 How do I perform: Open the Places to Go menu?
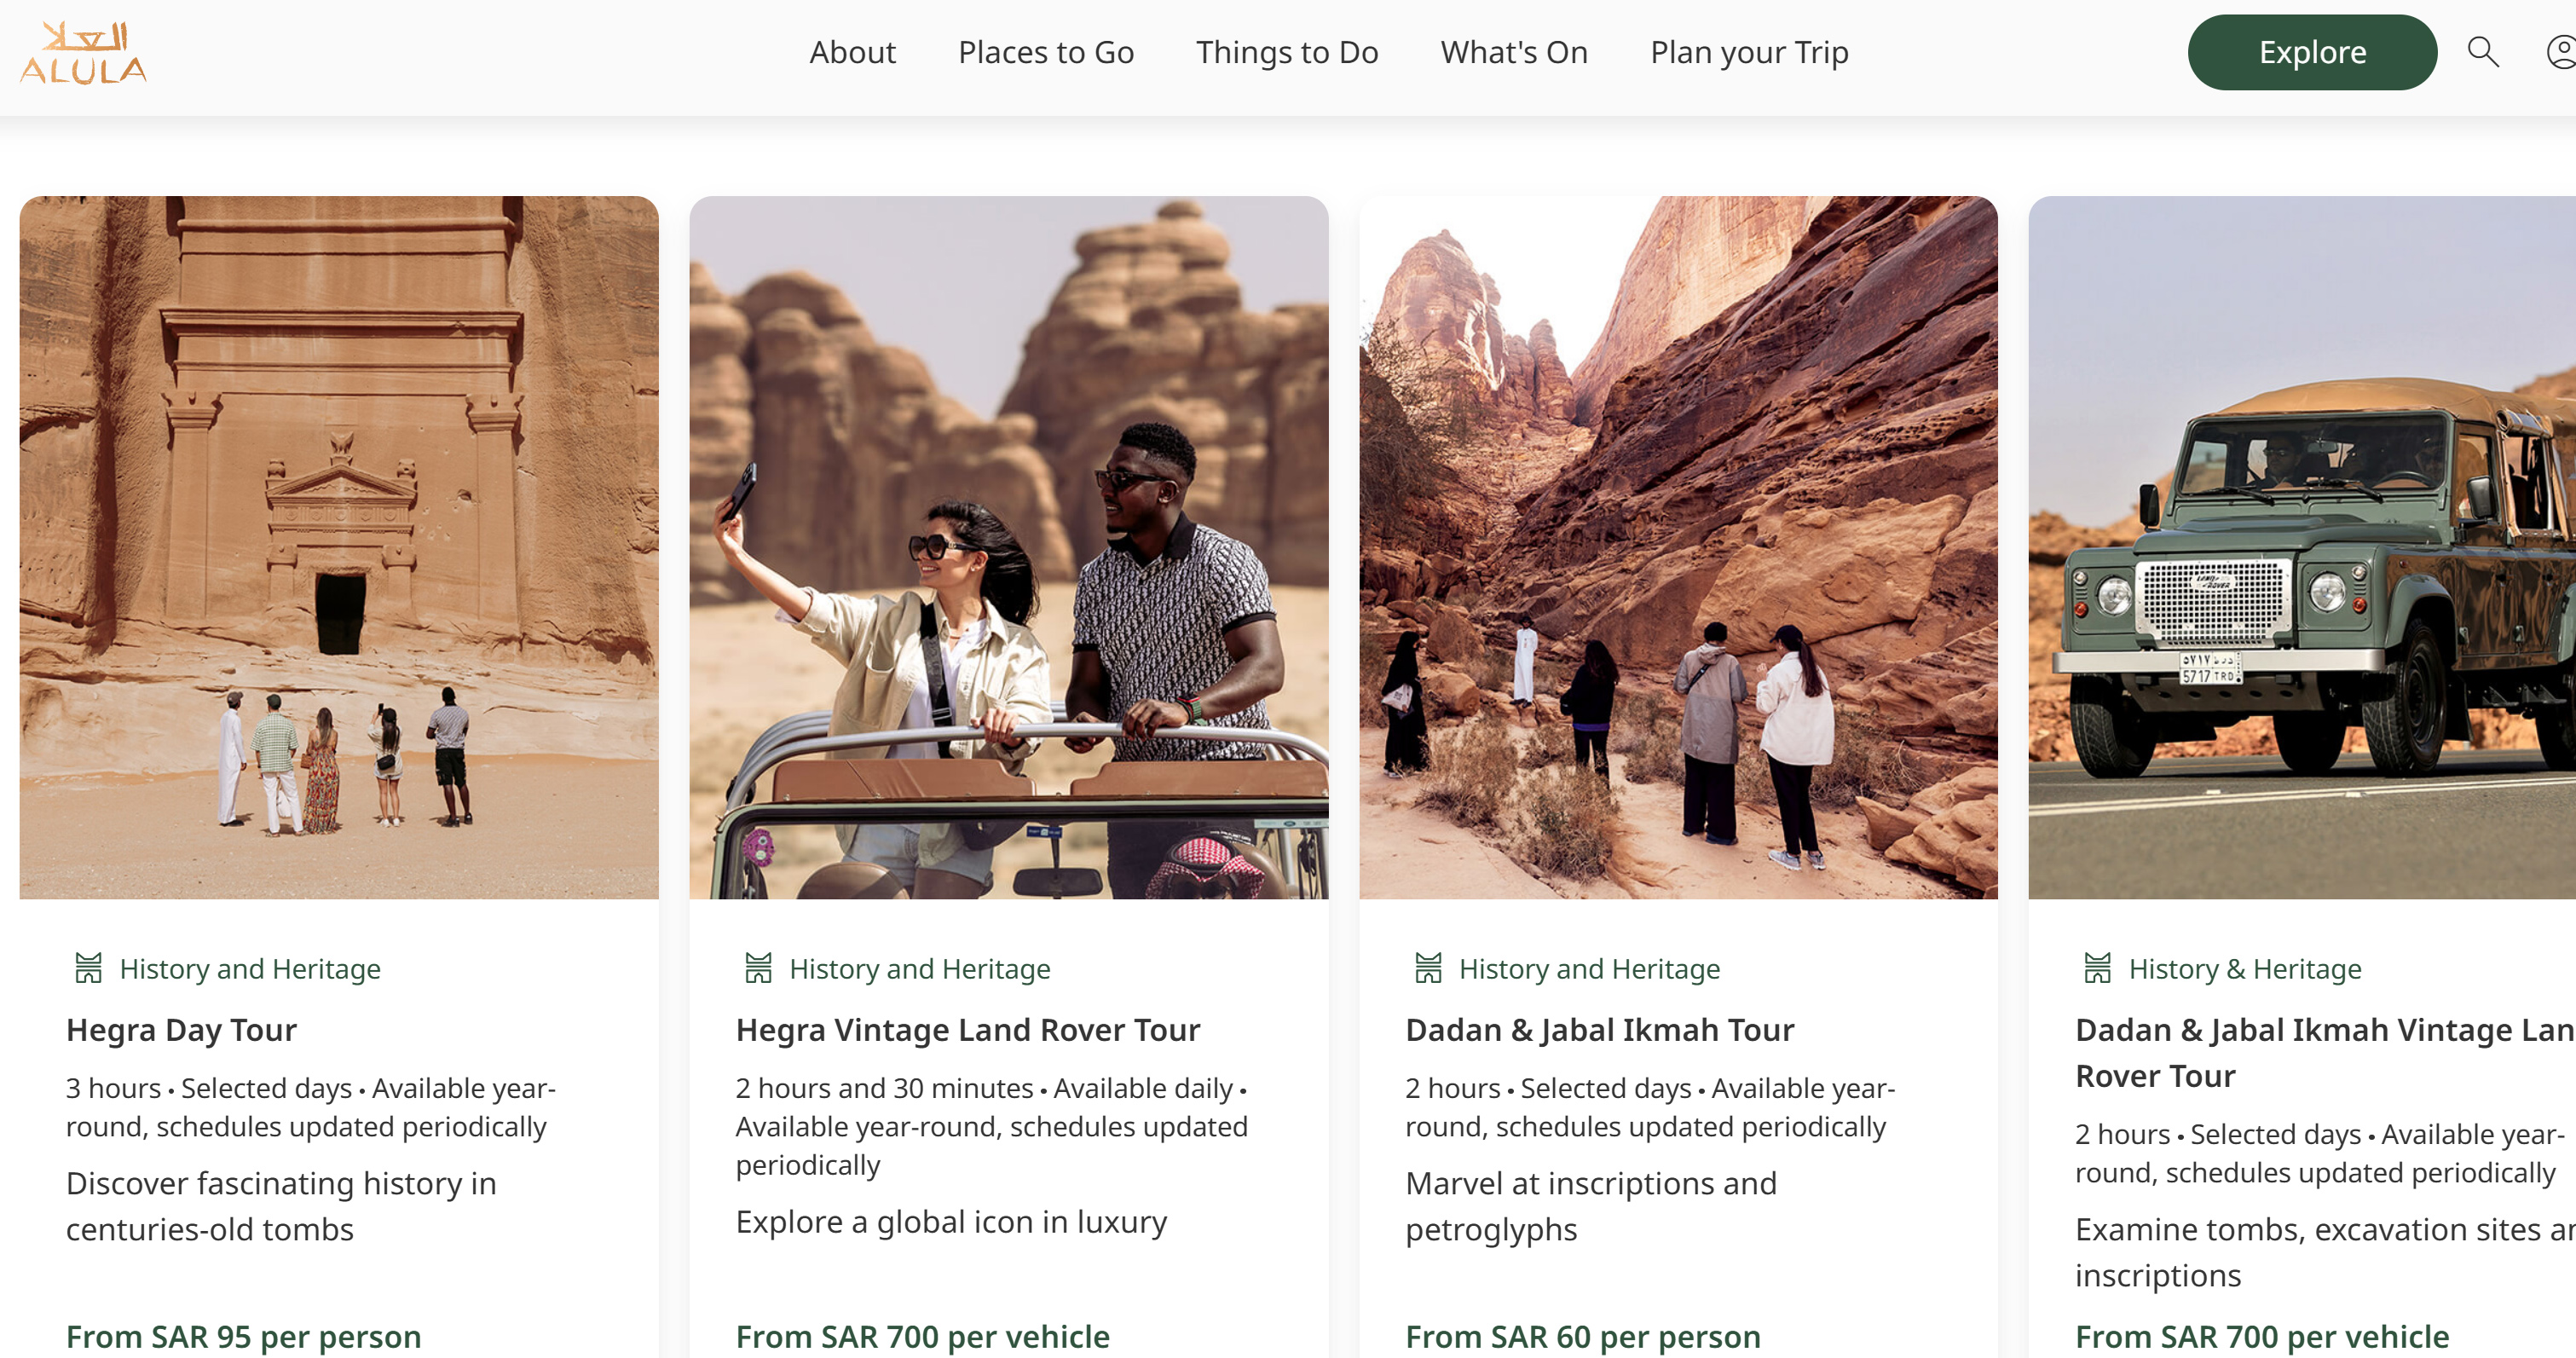tap(1046, 52)
